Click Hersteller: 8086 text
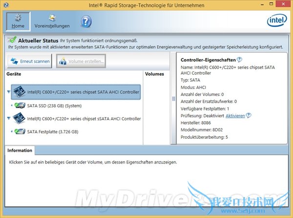This screenshot has width=293, height=218. (196, 123)
